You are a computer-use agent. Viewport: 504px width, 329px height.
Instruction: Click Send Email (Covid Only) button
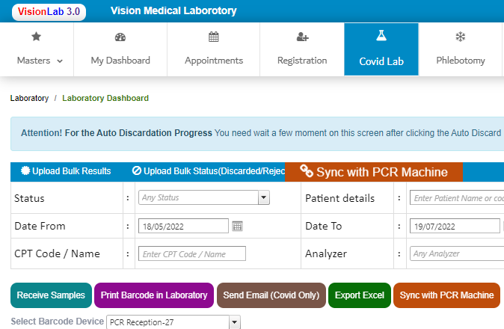[x=271, y=295]
